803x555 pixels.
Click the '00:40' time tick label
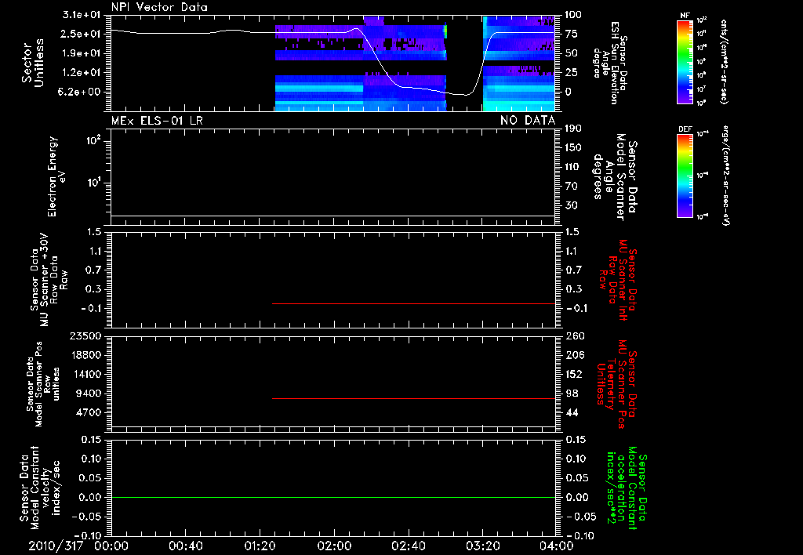pyautogui.click(x=185, y=546)
